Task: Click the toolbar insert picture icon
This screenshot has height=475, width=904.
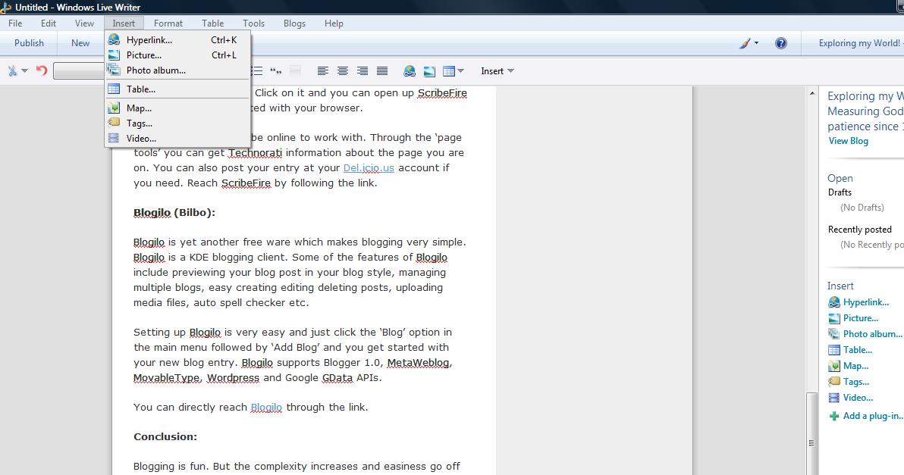Action: tap(429, 71)
